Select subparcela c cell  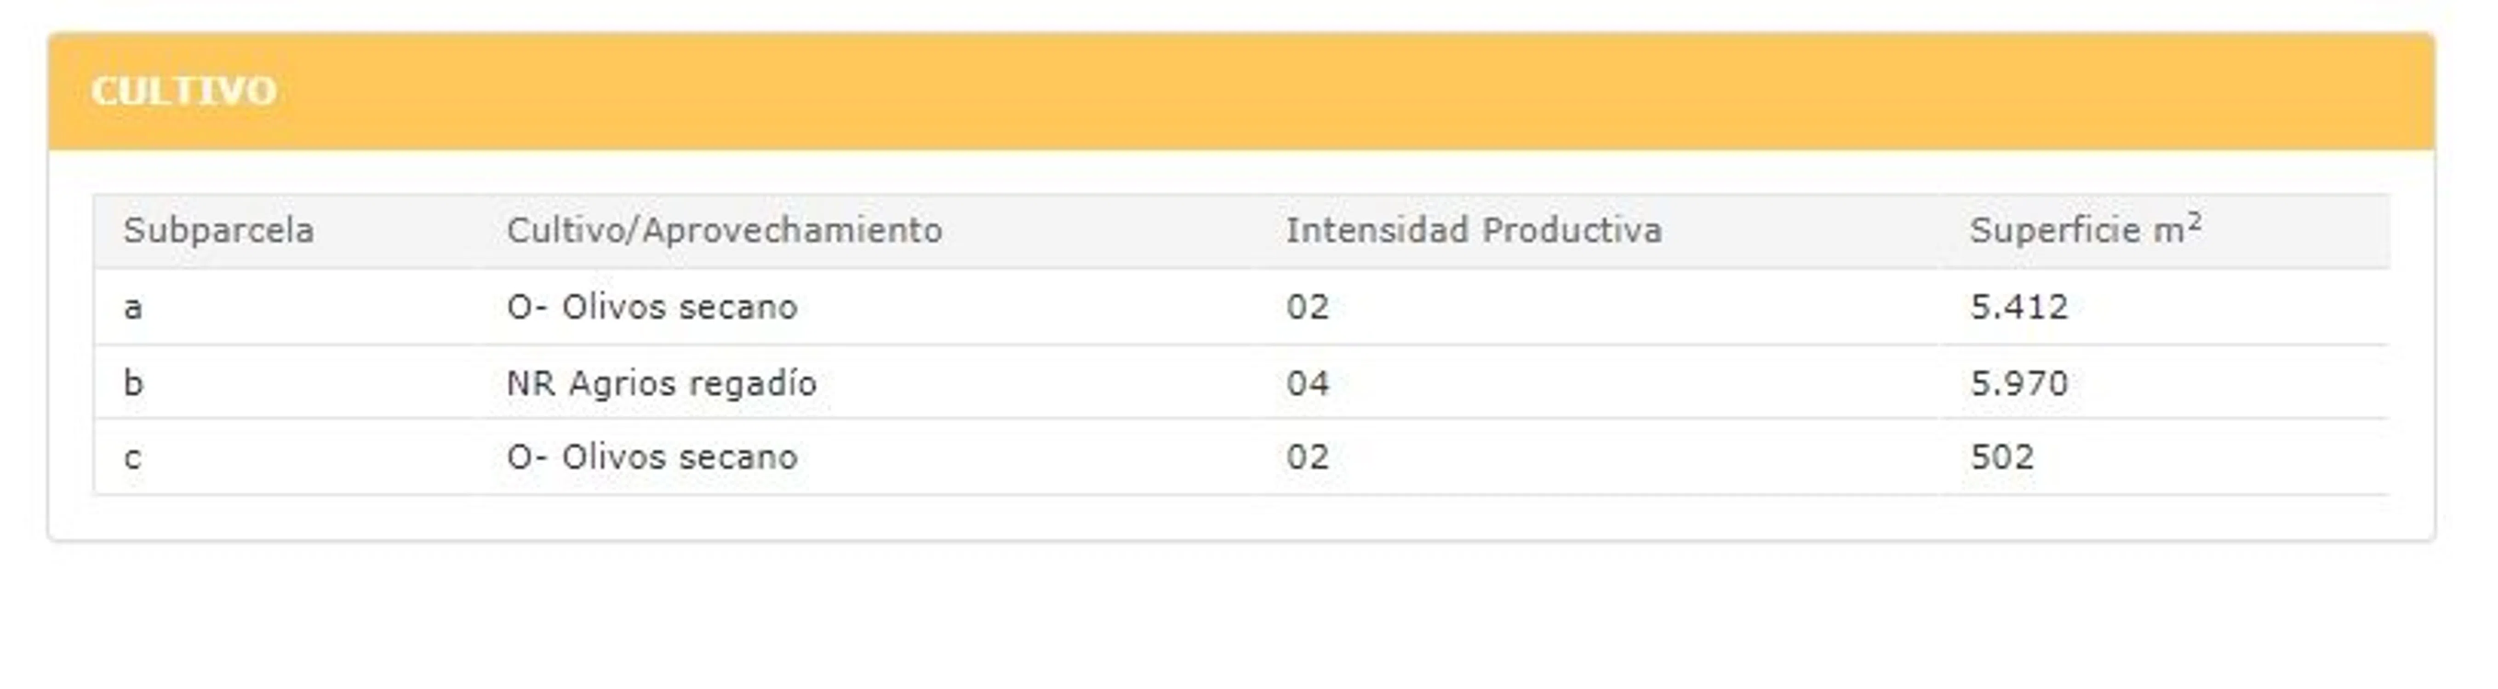point(134,457)
